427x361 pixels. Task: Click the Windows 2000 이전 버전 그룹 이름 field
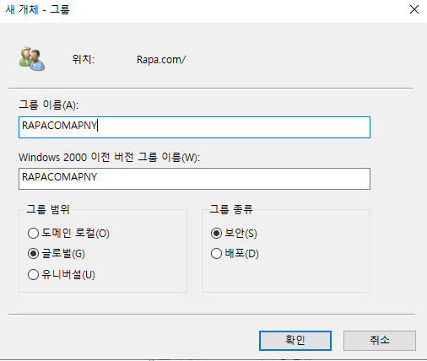pos(194,179)
